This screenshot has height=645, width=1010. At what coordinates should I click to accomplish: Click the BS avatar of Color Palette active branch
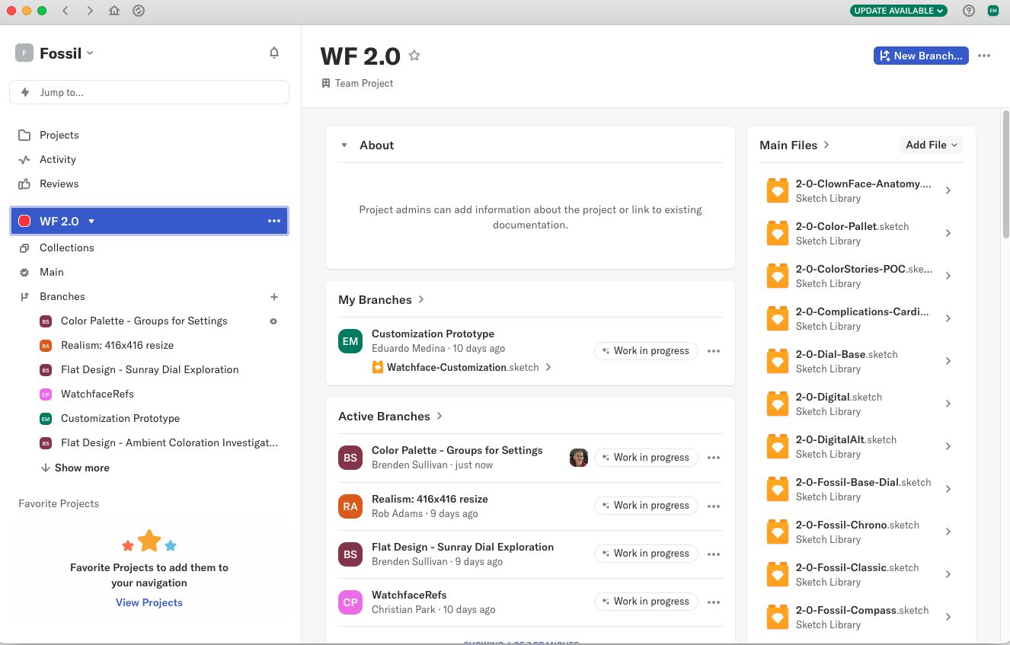(x=350, y=458)
